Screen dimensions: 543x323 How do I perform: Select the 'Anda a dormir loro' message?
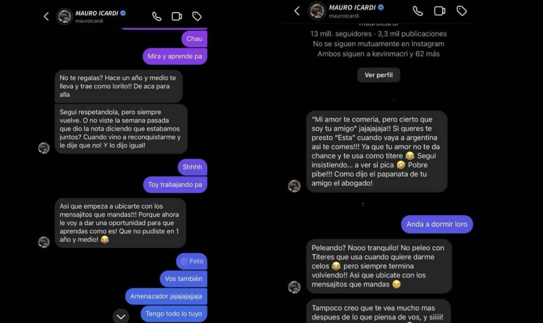pyautogui.click(x=437, y=224)
